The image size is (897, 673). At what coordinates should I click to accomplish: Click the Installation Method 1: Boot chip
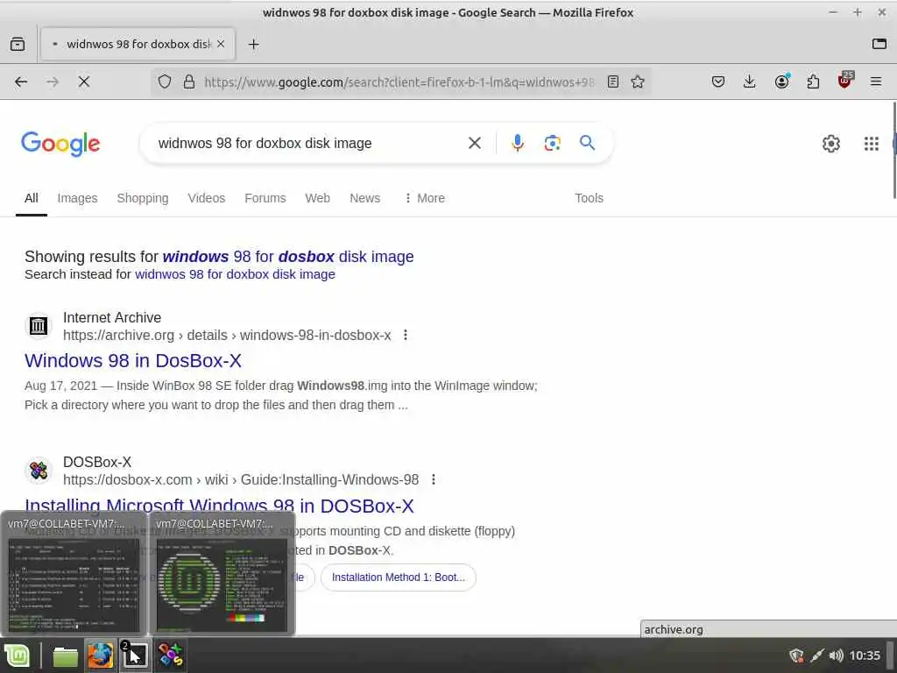(x=399, y=577)
